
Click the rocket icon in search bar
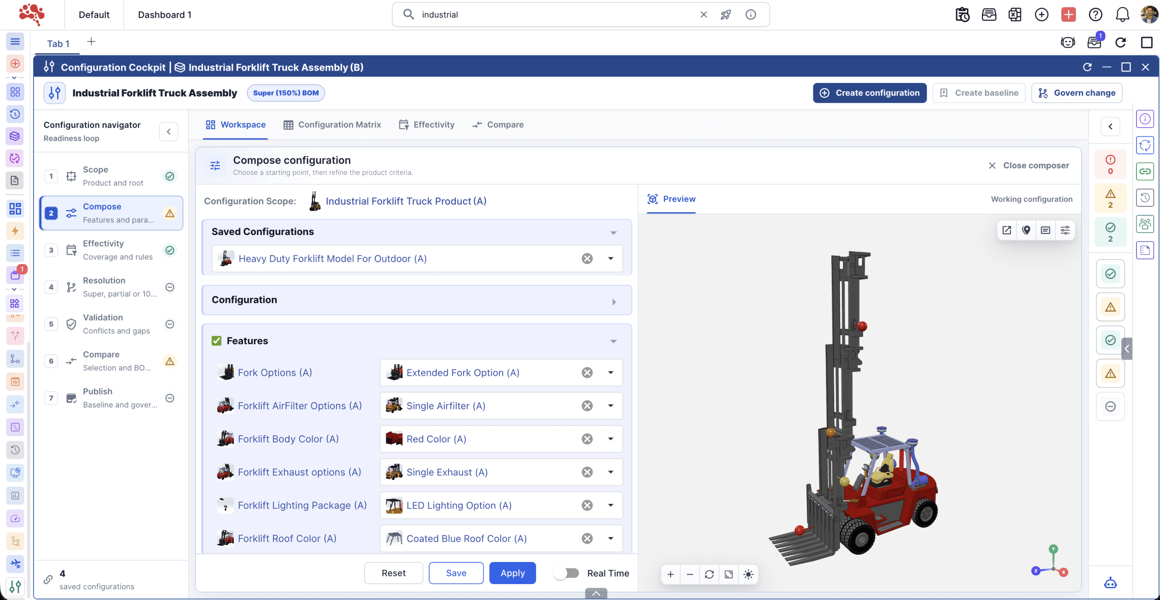click(x=725, y=14)
